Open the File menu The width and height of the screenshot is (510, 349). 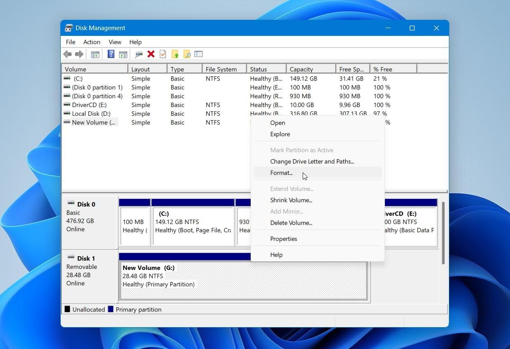(x=71, y=42)
